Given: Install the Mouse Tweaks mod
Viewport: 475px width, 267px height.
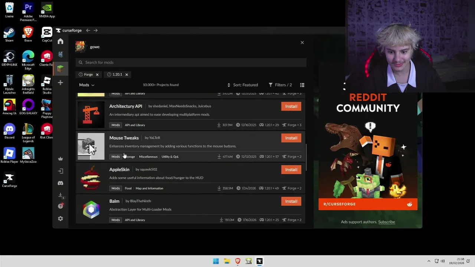Looking at the screenshot, I should (291, 138).
